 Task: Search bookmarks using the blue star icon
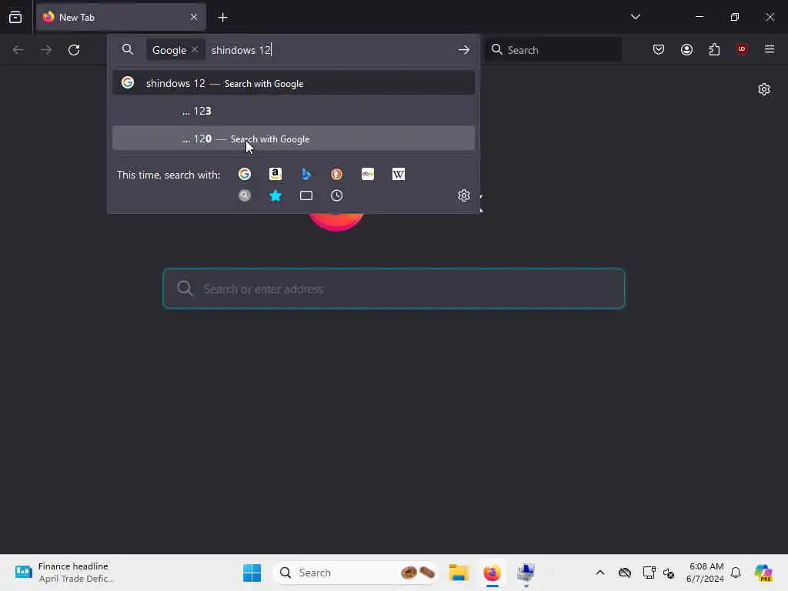[275, 195]
